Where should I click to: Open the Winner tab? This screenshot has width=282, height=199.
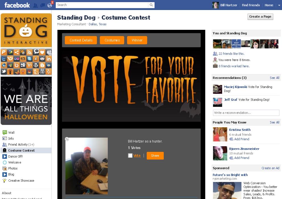tap(137, 40)
